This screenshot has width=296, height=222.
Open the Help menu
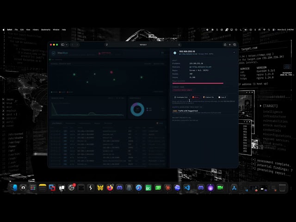64,30
